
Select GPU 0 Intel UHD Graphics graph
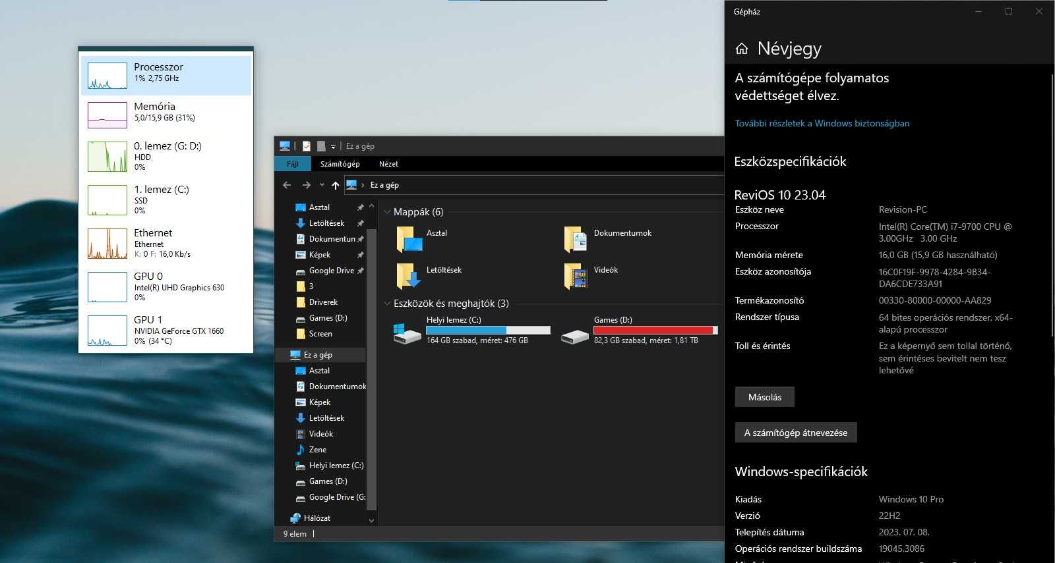[x=107, y=287]
